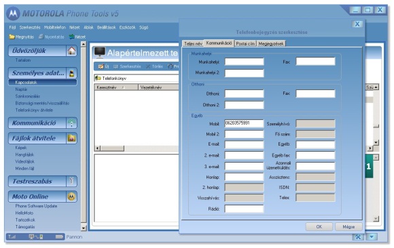394x248 pixels.
Task: Cancel the dialog with Mégse button
Action: pyautogui.click(x=348, y=227)
